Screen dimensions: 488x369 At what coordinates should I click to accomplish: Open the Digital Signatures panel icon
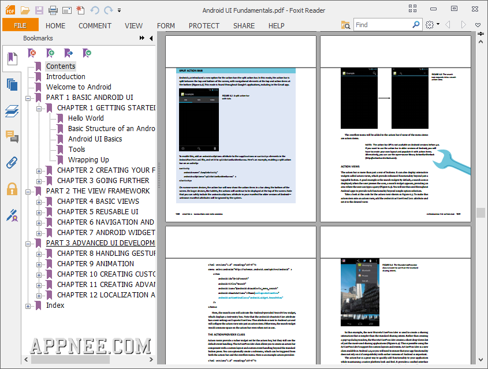coord(12,215)
